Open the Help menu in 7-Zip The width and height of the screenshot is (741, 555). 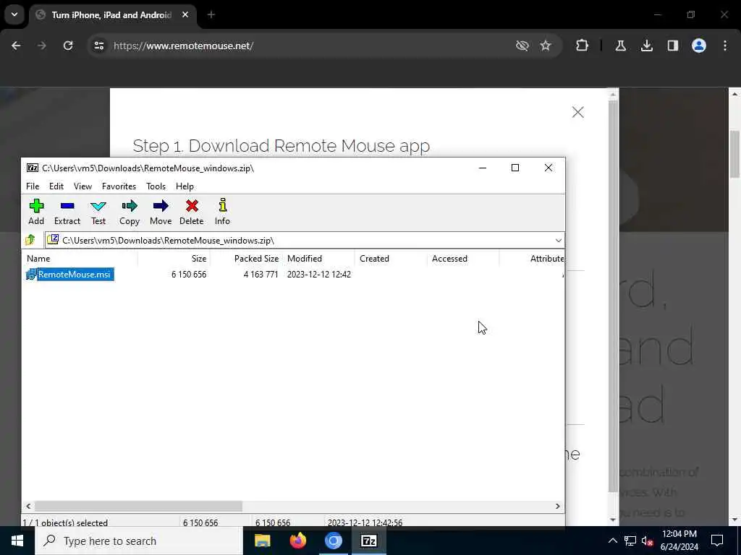(185, 186)
